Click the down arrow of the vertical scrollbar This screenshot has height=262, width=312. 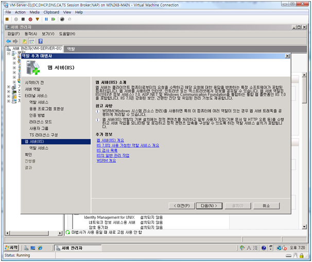click(304, 227)
